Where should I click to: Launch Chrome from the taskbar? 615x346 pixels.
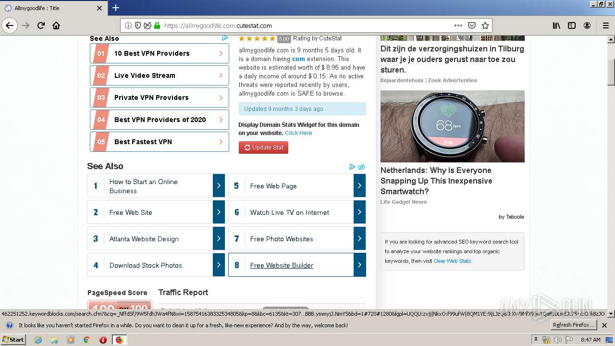pos(86,340)
